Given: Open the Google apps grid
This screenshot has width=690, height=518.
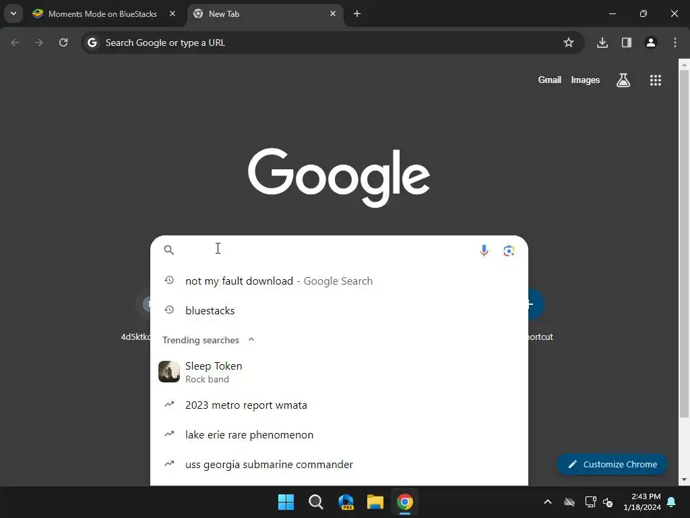Looking at the screenshot, I should click(656, 80).
